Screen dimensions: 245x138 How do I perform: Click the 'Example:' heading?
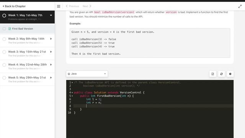[75, 24]
